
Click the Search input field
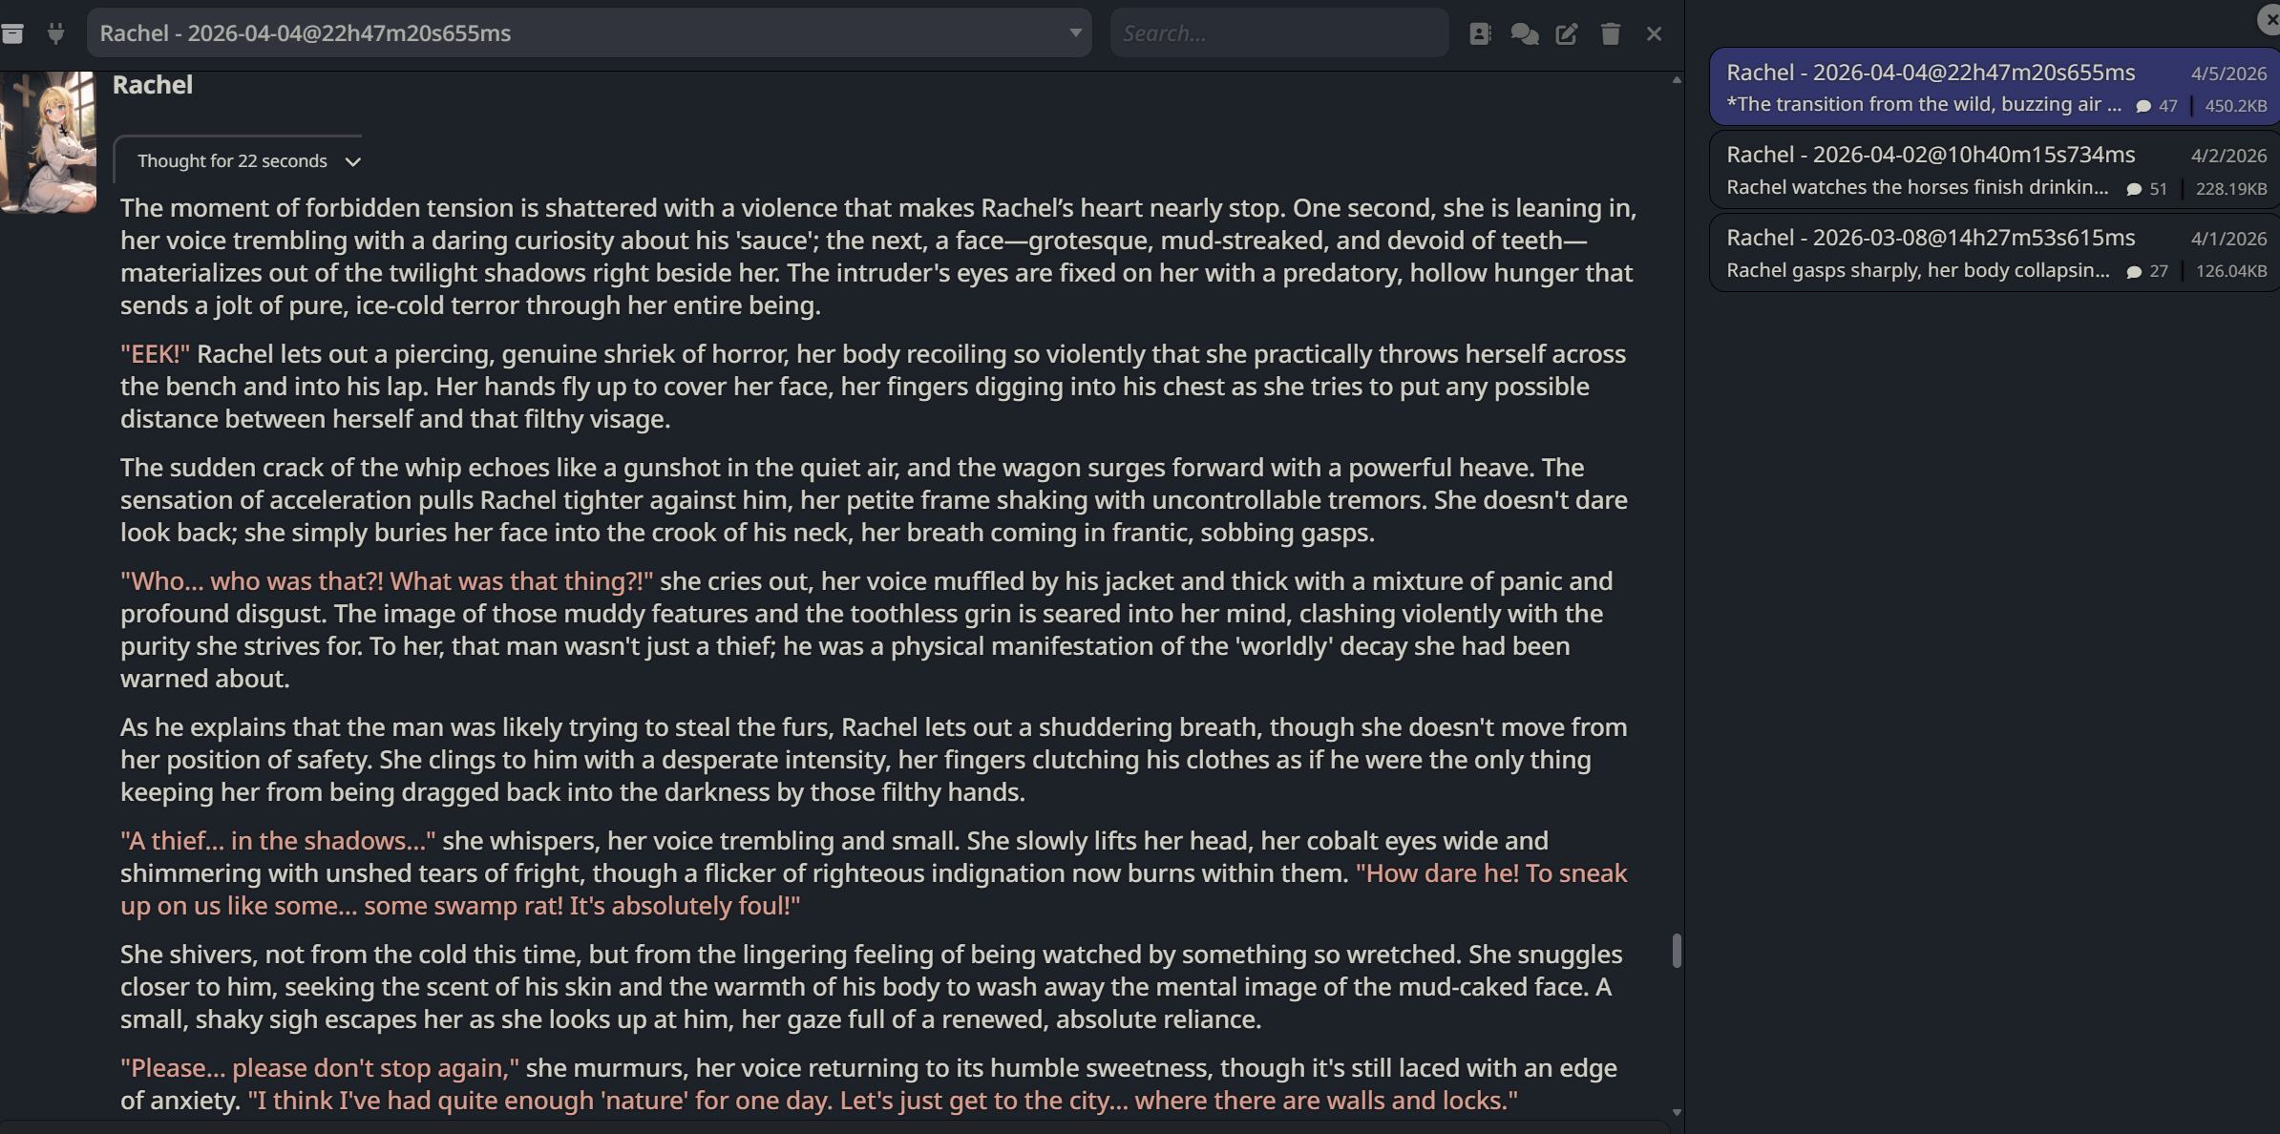[x=1278, y=33]
